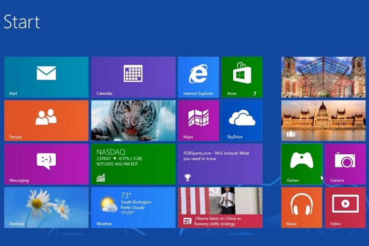
Task: Click the 3,178.67 index value
Action: [x=104, y=159]
